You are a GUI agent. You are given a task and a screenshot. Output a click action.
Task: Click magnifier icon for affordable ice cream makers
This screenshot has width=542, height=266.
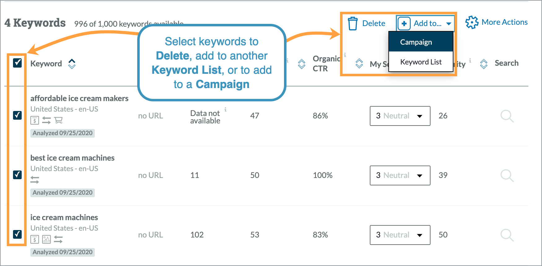pyautogui.click(x=507, y=116)
